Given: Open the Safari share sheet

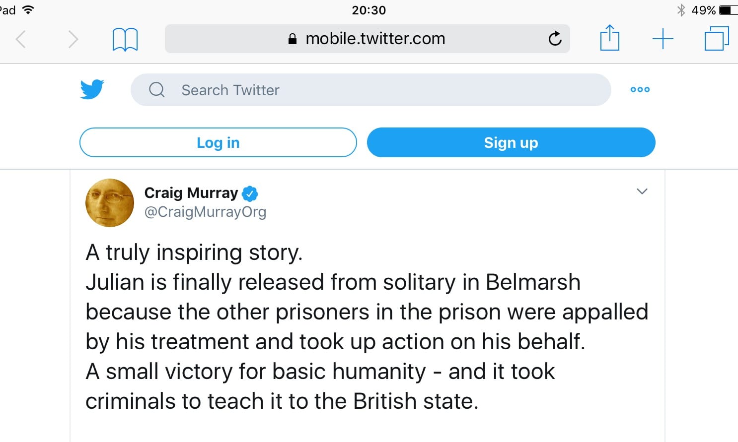Looking at the screenshot, I should pos(609,38).
